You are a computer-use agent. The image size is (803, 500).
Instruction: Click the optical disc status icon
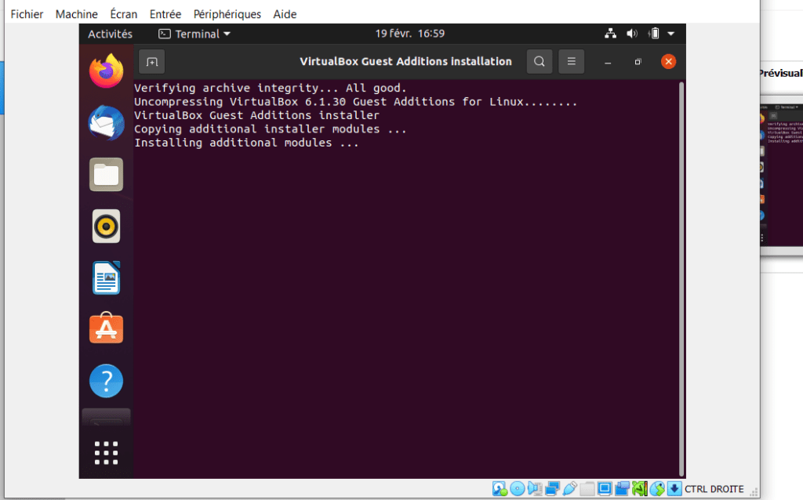[518, 489]
